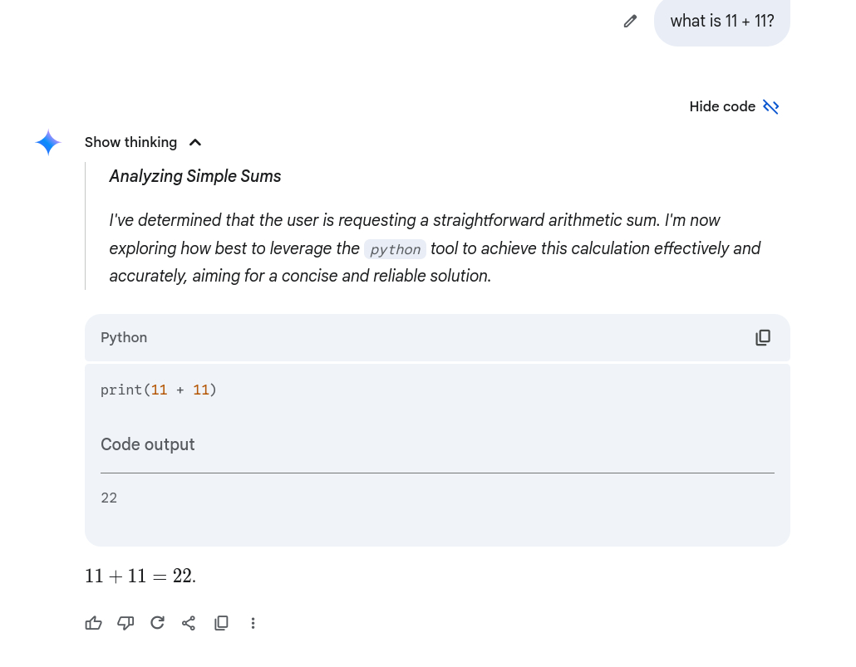Copy the full response text
The height and width of the screenshot is (667, 856).
221,623
